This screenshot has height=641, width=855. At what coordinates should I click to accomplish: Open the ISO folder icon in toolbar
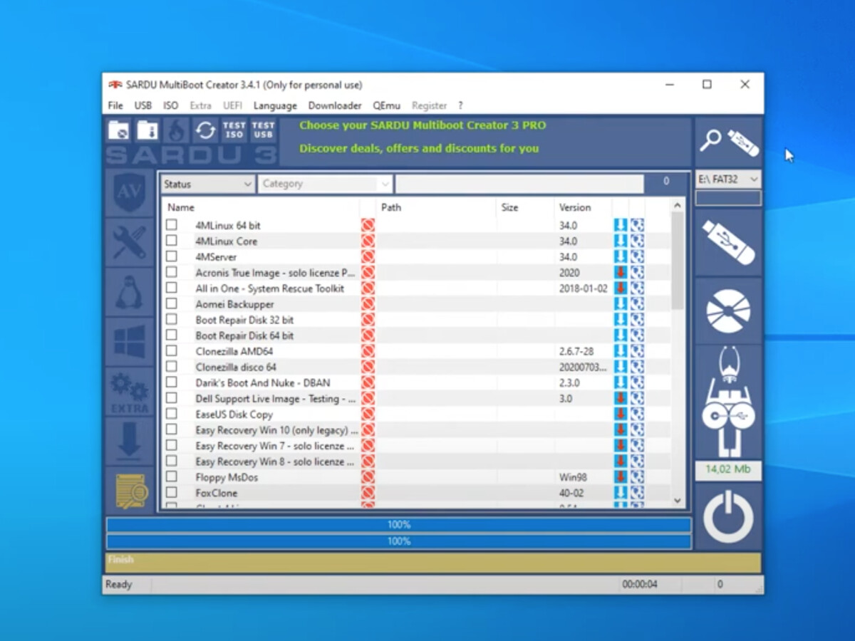[119, 130]
